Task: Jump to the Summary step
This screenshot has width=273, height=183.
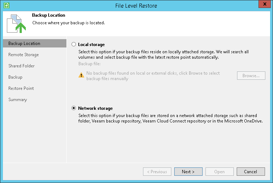Action: [x=17, y=100]
